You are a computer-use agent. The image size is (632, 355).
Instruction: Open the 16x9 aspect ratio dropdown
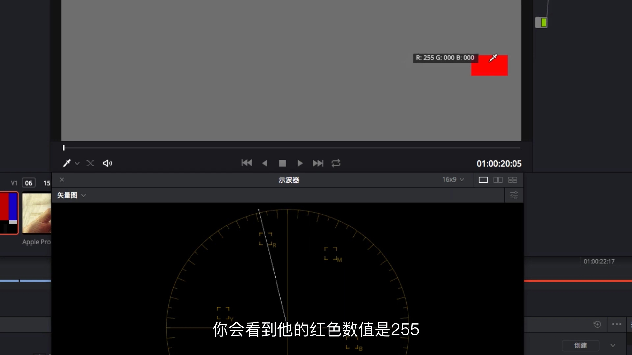tap(452, 180)
